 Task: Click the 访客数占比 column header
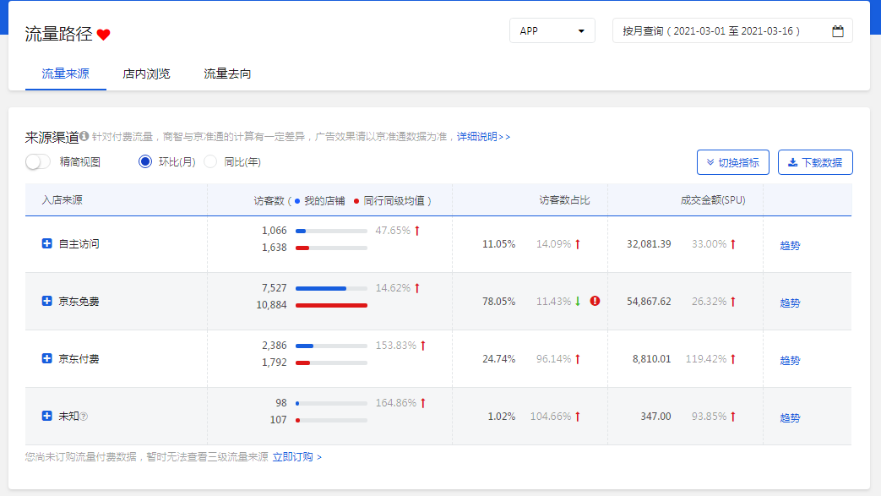coord(565,200)
